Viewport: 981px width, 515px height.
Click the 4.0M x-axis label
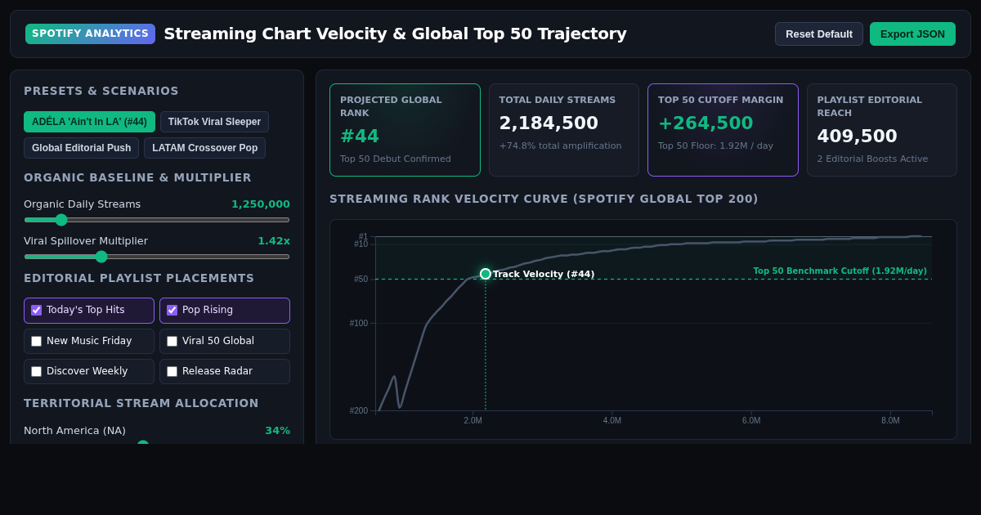tap(612, 421)
